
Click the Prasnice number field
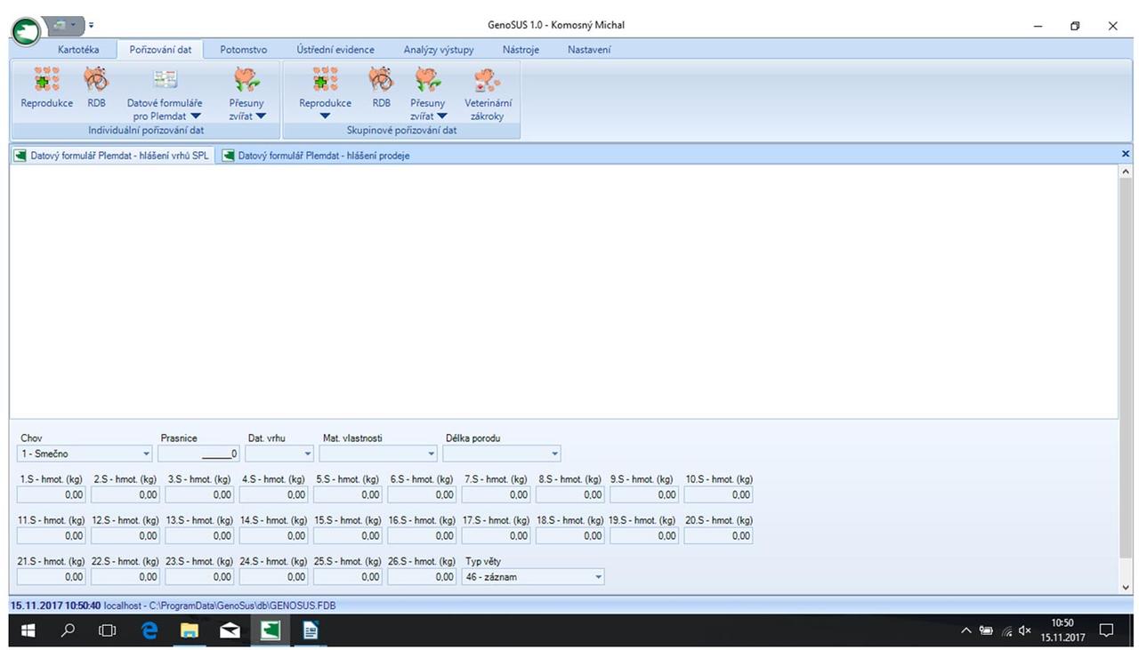(199, 453)
